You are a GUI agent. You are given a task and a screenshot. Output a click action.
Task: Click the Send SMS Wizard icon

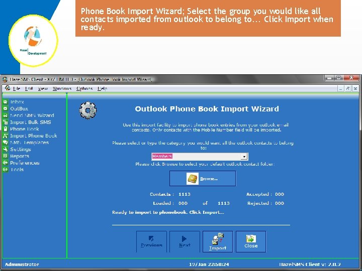(6, 115)
